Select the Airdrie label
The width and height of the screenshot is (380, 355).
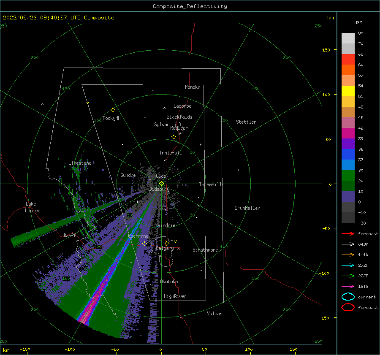point(166,225)
